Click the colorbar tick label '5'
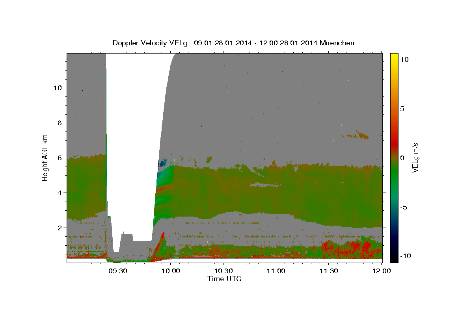This screenshot has height=315, width=473. click(x=402, y=108)
